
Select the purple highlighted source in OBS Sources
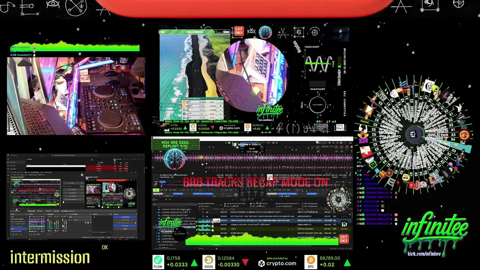click(37, 222)
